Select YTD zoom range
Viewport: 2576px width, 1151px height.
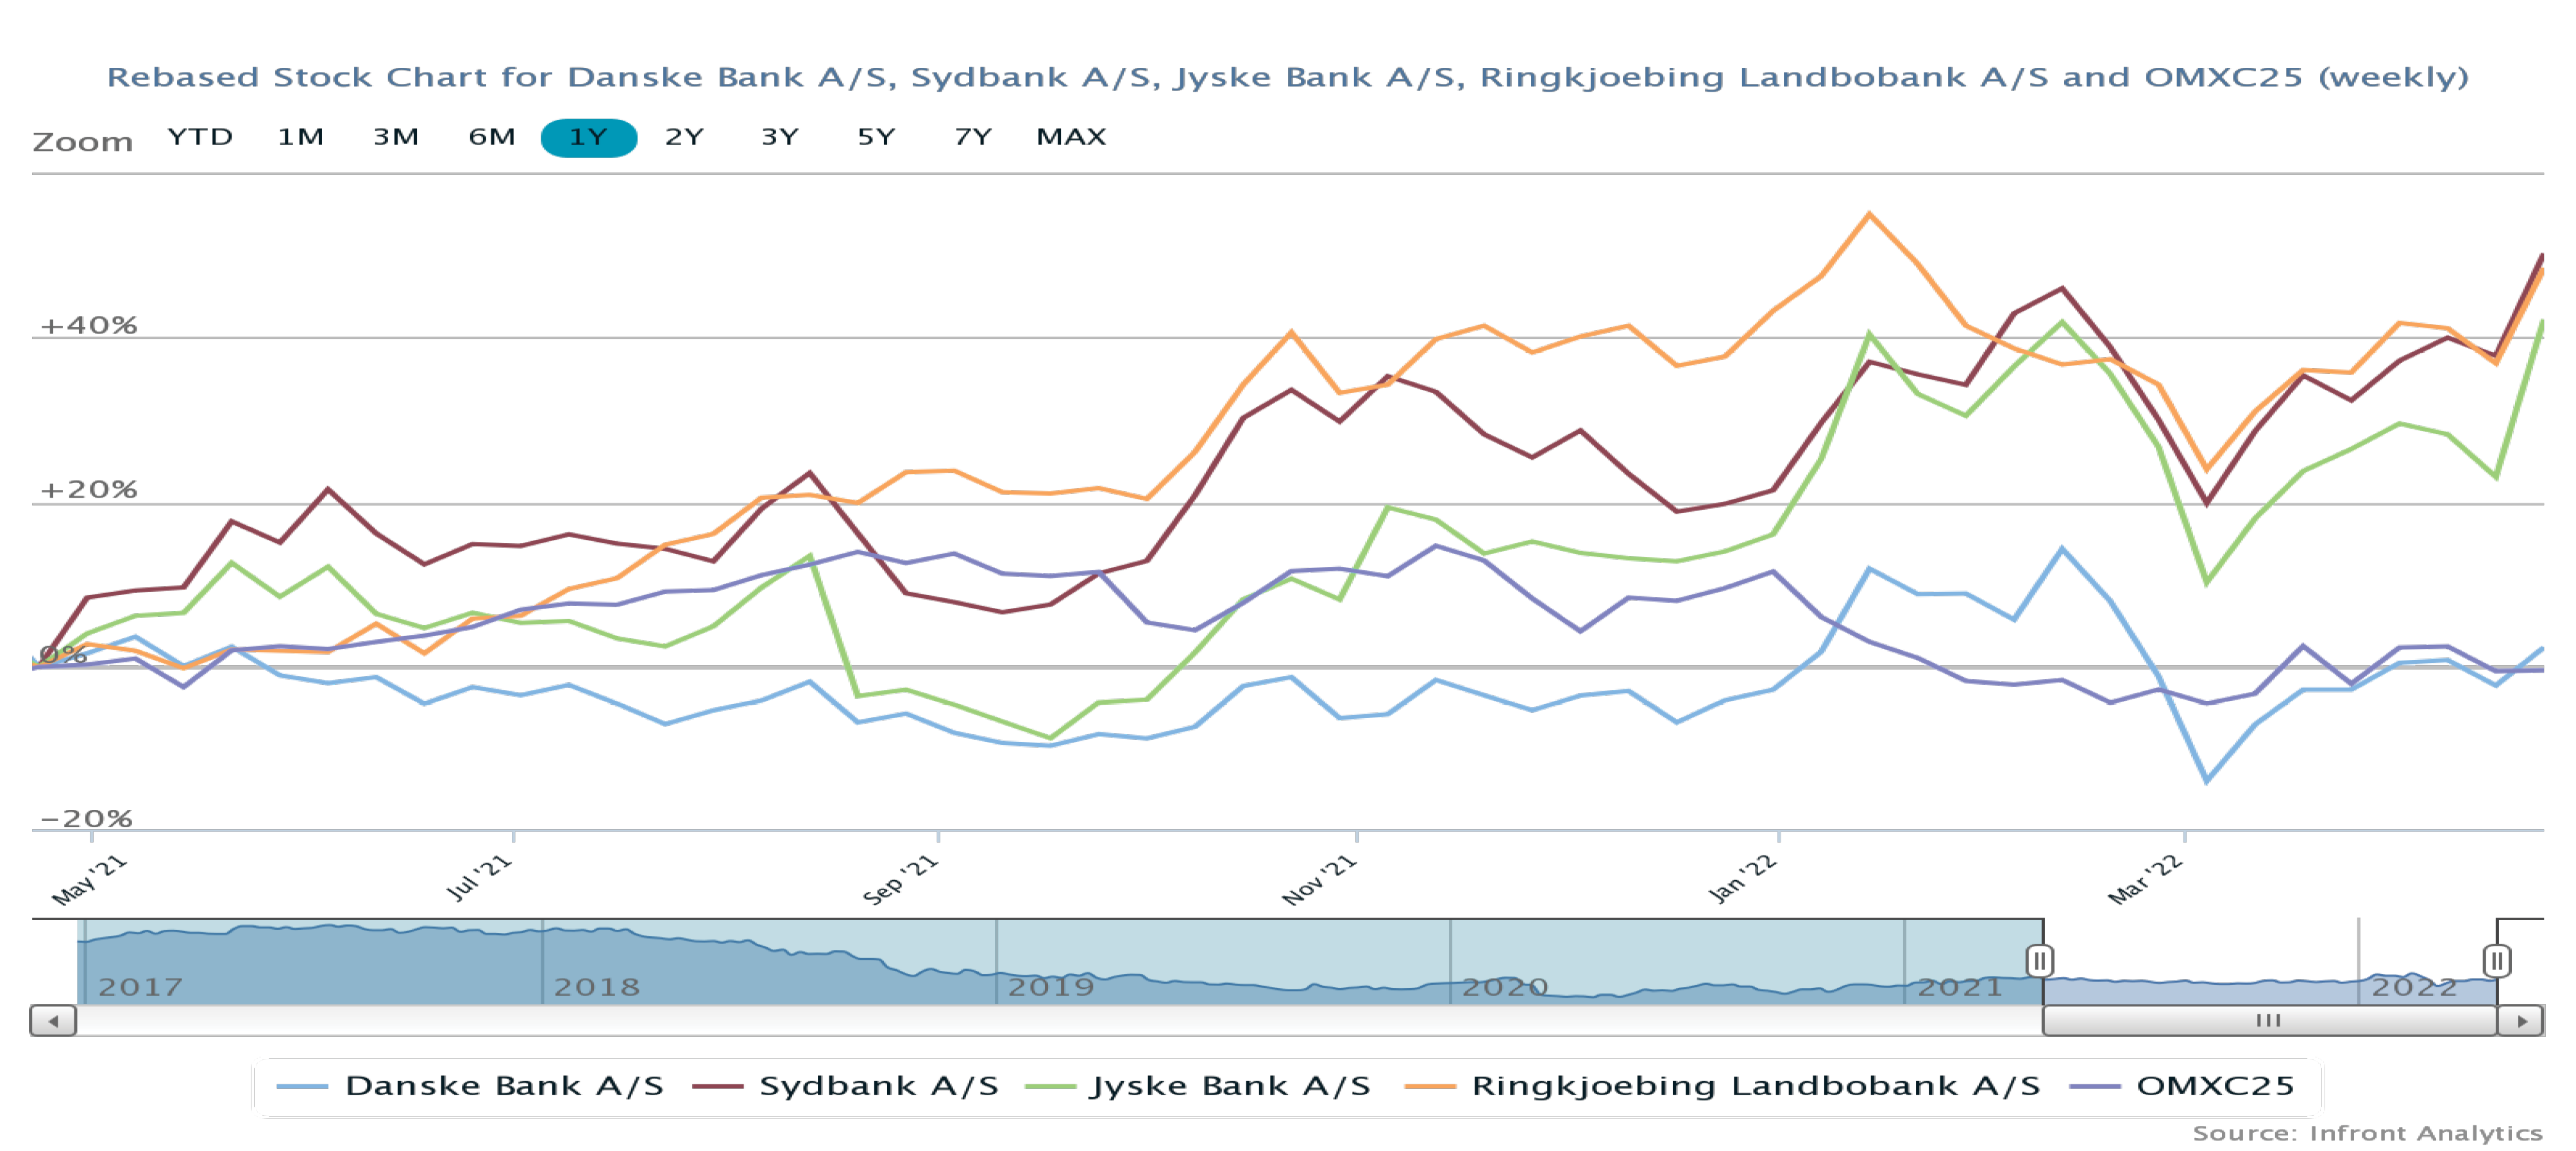200,137
